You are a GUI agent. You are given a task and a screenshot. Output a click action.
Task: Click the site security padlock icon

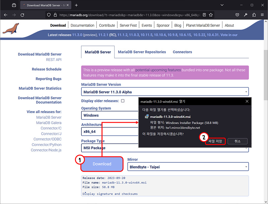coord(55,15)
